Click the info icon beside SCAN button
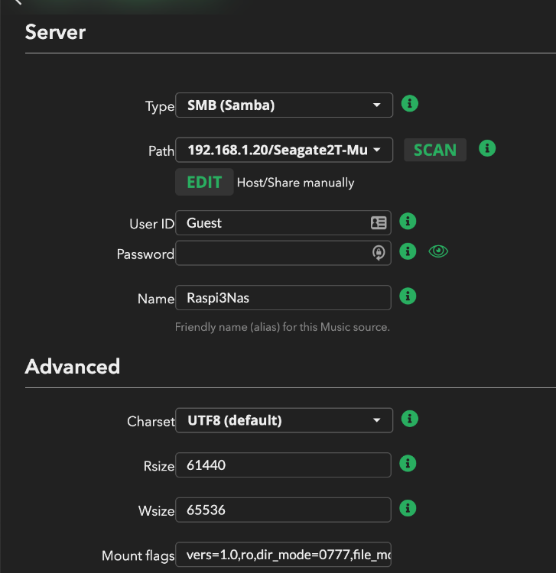556x573 pixels. [487, 148]
